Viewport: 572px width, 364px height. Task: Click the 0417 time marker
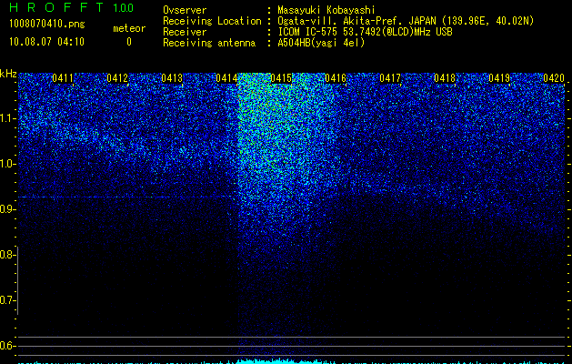390,78
